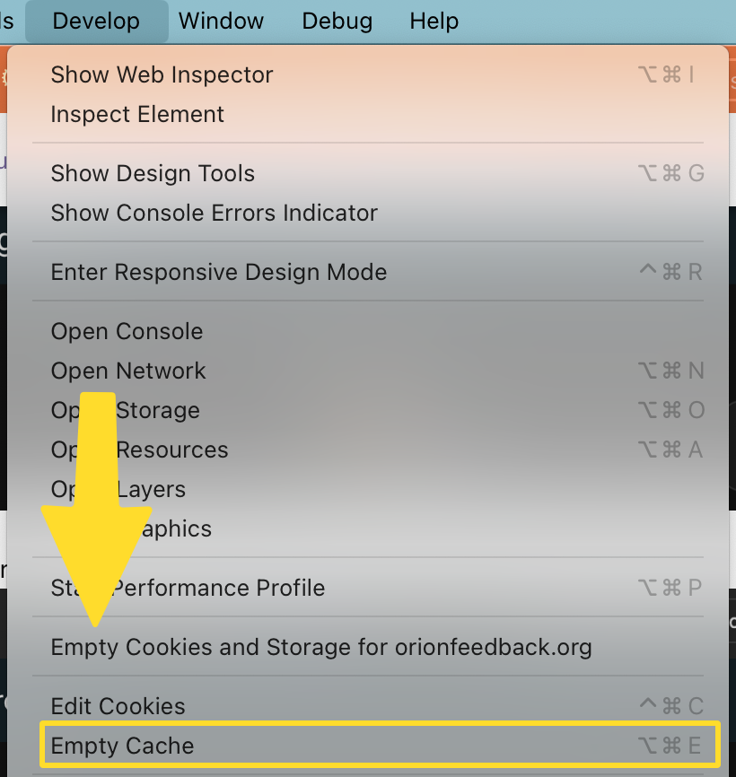This screenshot has width=736, height=777.
Task: Click Open Console menu entry
Action: (x=127, y=331)
